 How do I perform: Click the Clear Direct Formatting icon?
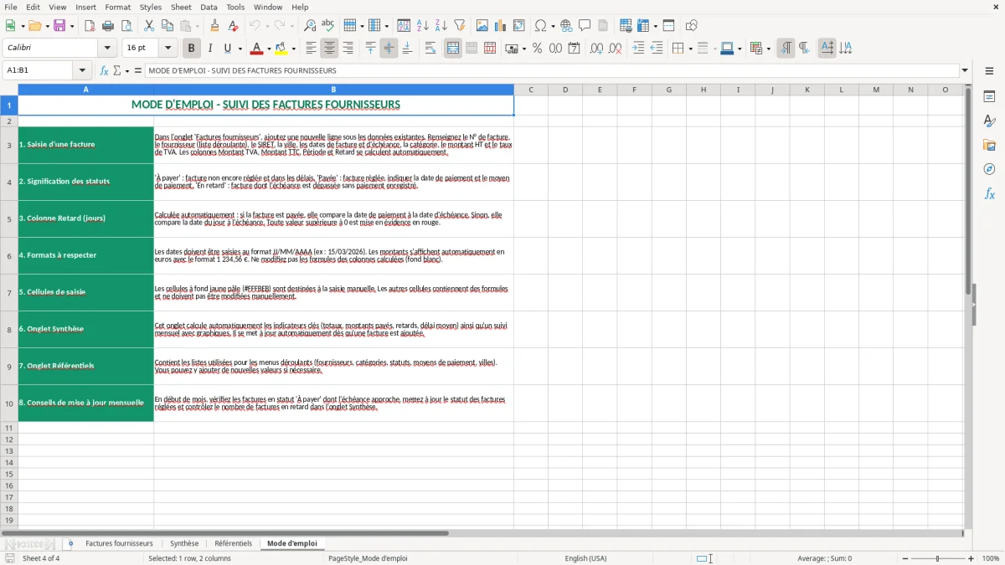coord(234,26)
